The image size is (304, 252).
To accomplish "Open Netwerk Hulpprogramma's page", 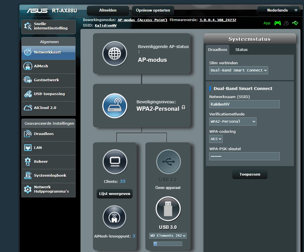I will coord(48,190).
